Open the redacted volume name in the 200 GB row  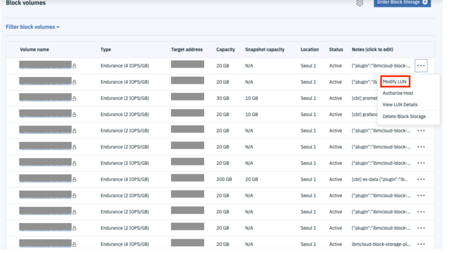[x=45, y=179]
